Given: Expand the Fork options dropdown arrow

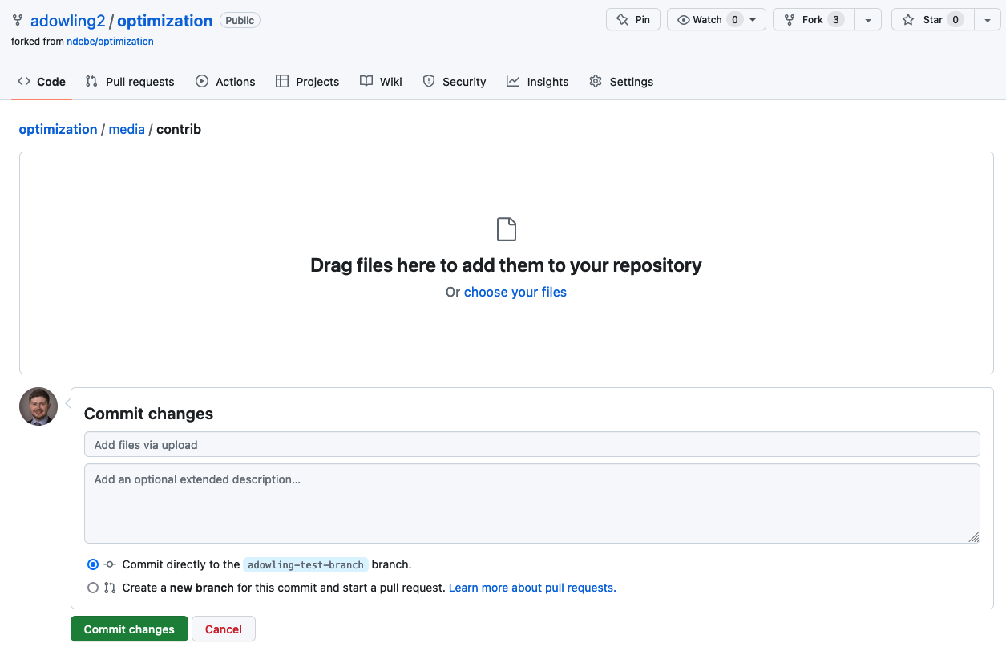Looking at the screenshot, I should point(868,20).
